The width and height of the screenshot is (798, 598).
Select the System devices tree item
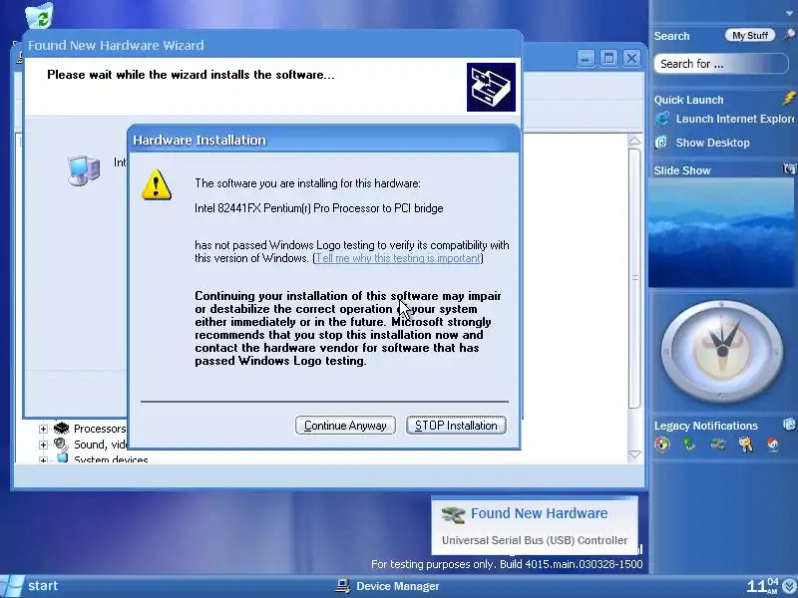pyautogui.click(x=111, y=459)
